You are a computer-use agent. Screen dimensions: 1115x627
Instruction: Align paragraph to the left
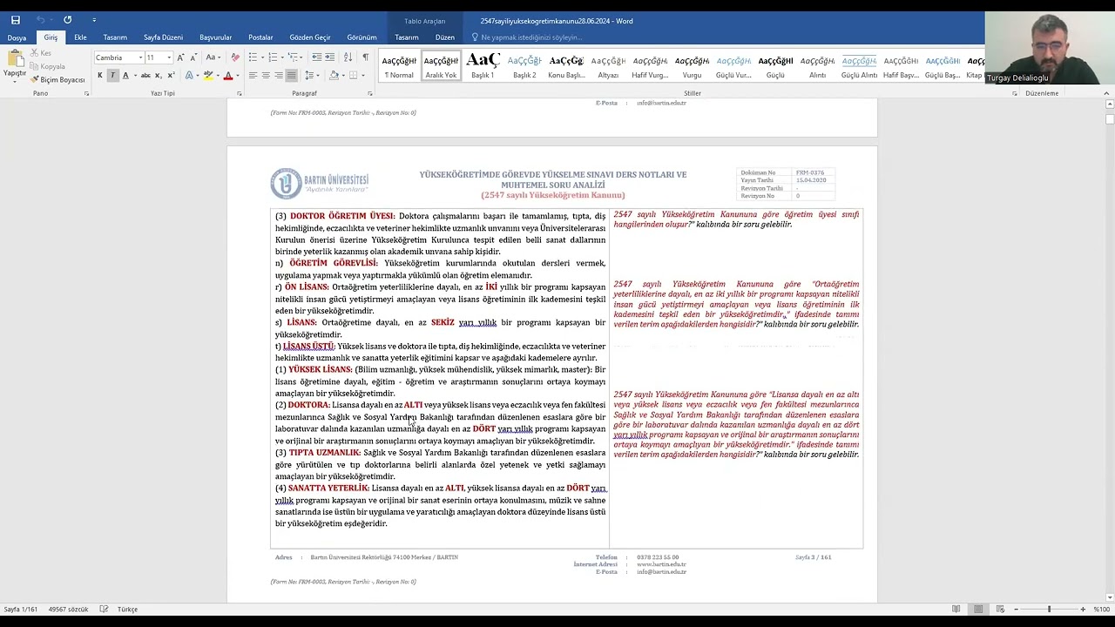coord(253,76)
